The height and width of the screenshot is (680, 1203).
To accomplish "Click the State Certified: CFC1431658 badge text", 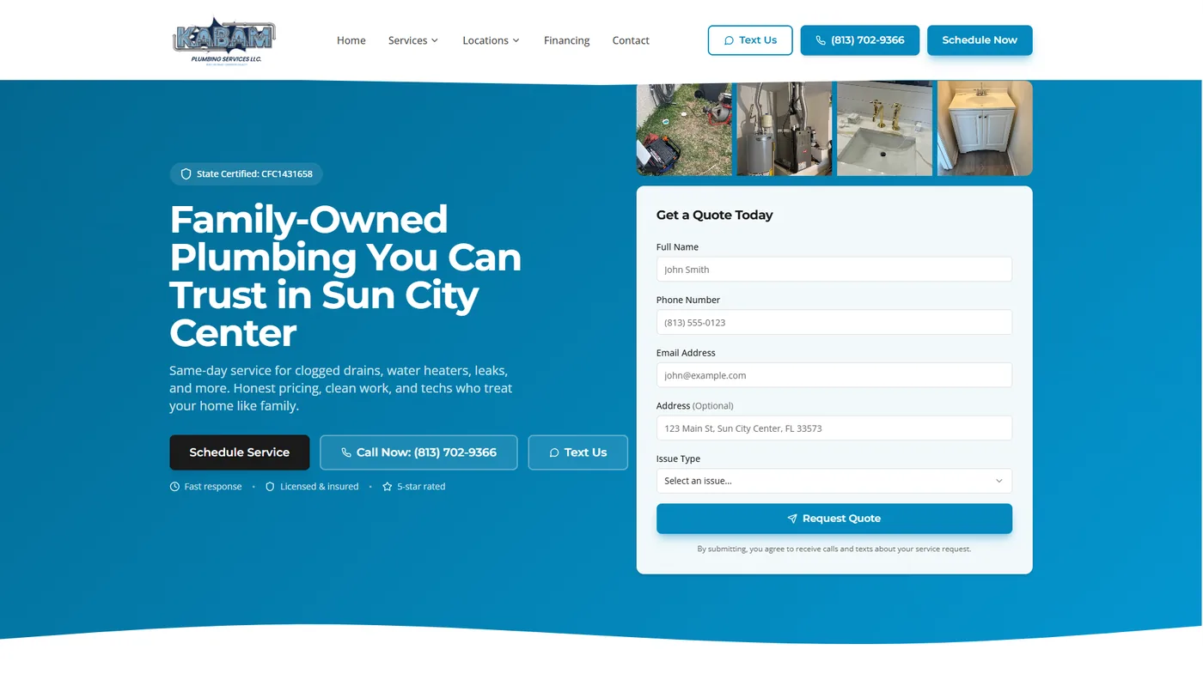I will 254,174.
